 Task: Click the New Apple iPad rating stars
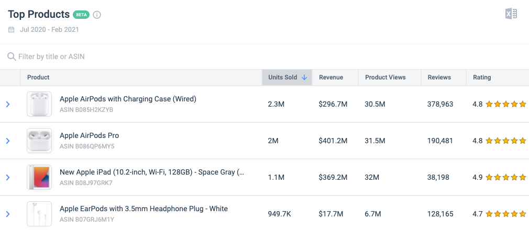pos(506,178)
